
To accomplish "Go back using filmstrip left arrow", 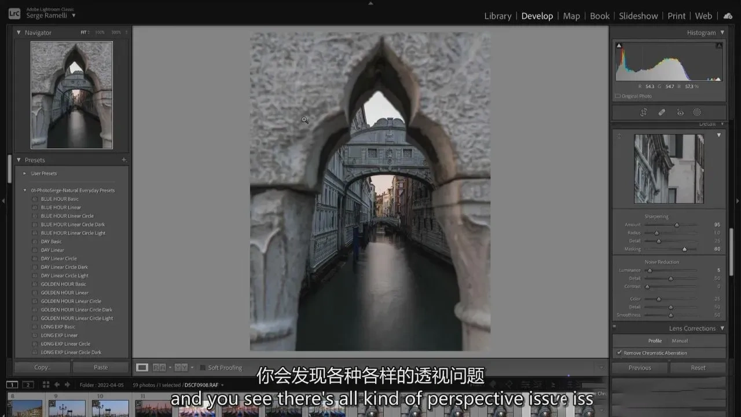I will click(57, 385).
